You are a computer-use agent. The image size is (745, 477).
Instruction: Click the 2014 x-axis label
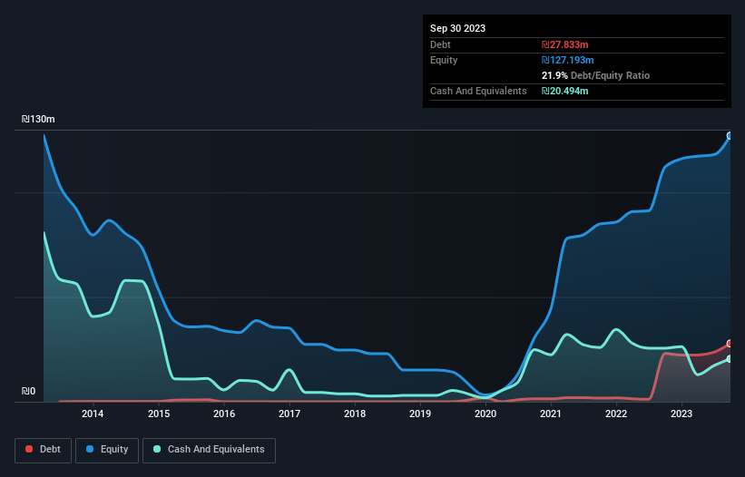(93, 414)
